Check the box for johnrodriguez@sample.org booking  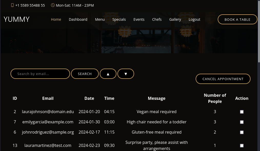pos(242,132)
